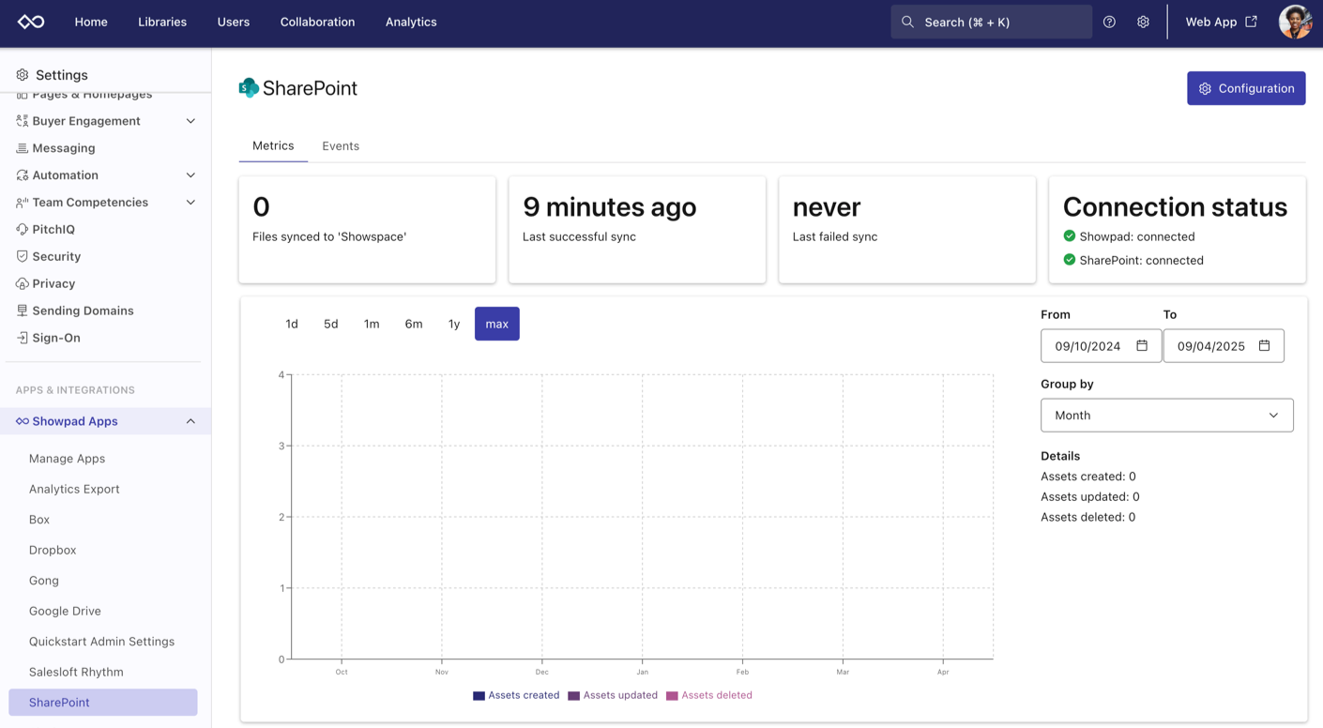Click the Security shield icon

pos(22,256)
